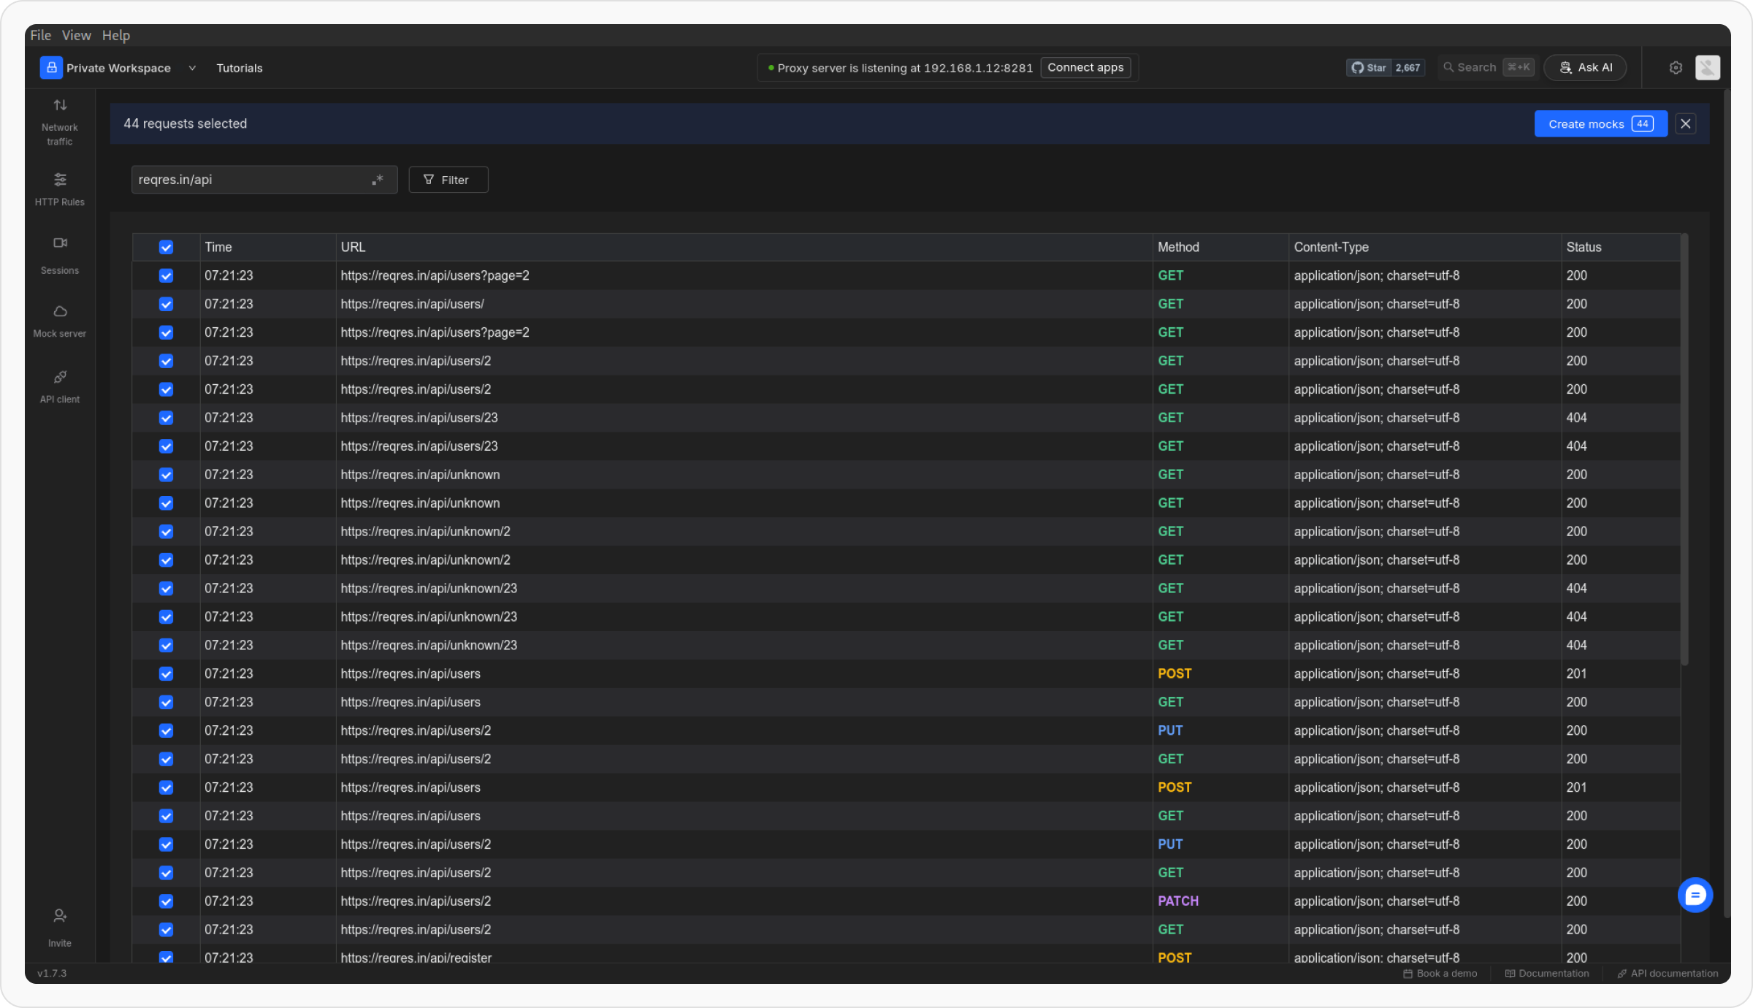Open the chat support bubble
The width and height of the screenshot is (1753, 1008).
point(1695,895)
